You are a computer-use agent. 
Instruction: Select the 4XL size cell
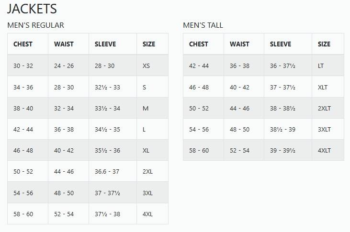pos(147,214)
